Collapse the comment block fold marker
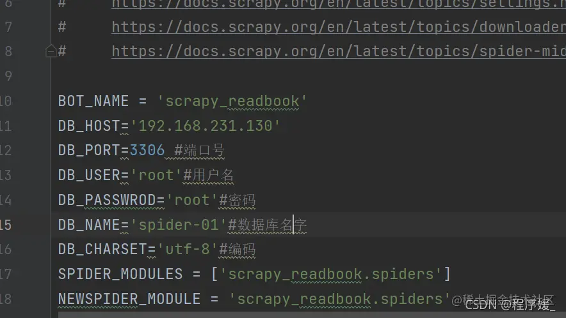 pyautogui.click(x=51, y=51)
